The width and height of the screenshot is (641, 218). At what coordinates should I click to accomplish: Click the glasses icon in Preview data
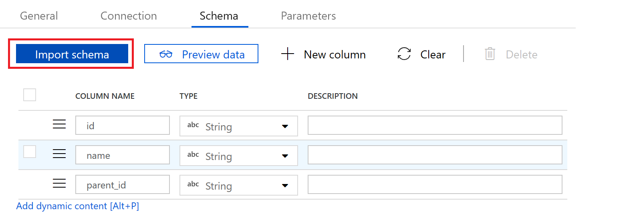tap(166, 54)
